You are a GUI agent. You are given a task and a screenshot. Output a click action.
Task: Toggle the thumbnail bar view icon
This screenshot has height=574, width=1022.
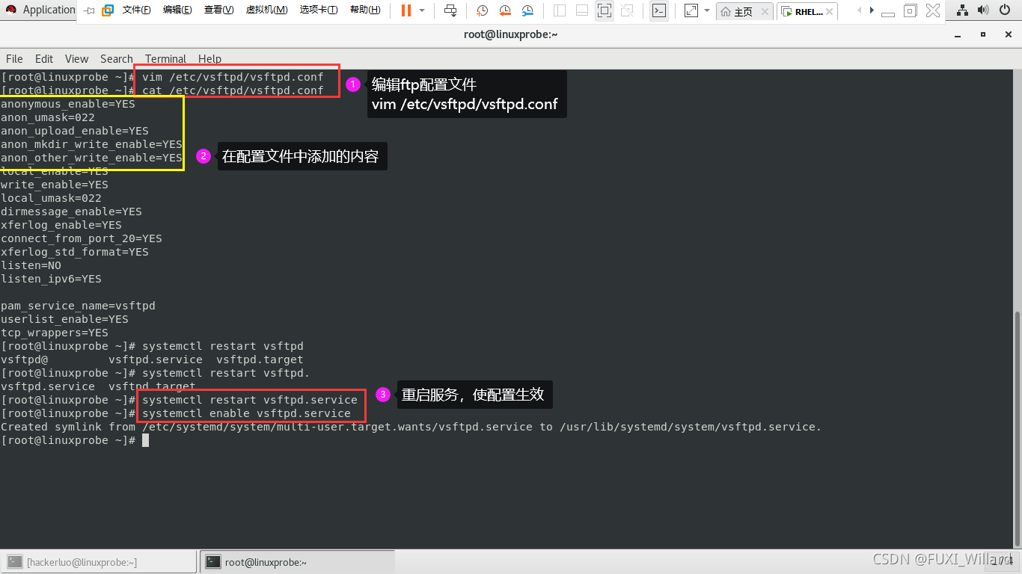tap(582, 10)
